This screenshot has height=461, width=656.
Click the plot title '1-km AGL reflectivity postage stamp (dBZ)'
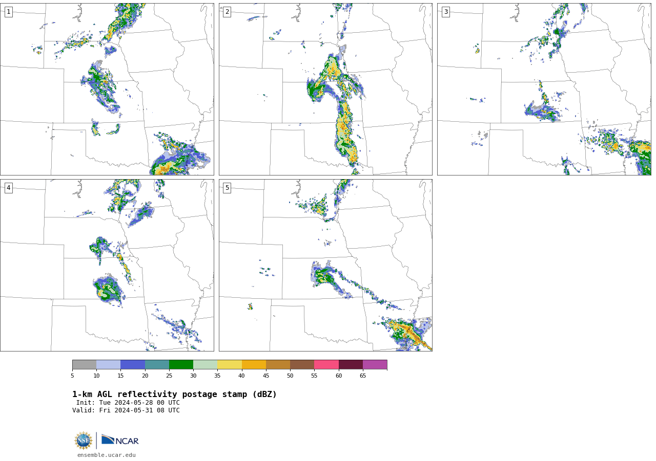pos(174,394)
